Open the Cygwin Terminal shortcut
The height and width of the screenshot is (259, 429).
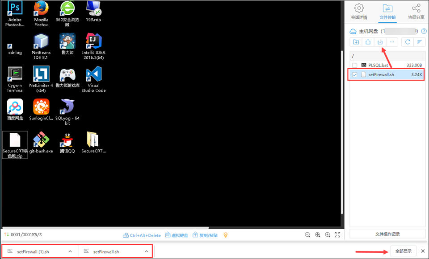[x=15, y=79]
